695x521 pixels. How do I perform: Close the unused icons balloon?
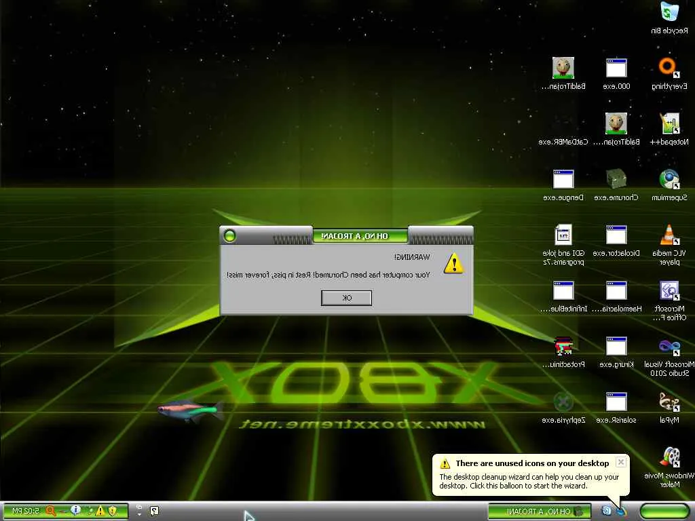tap(621, 462)
